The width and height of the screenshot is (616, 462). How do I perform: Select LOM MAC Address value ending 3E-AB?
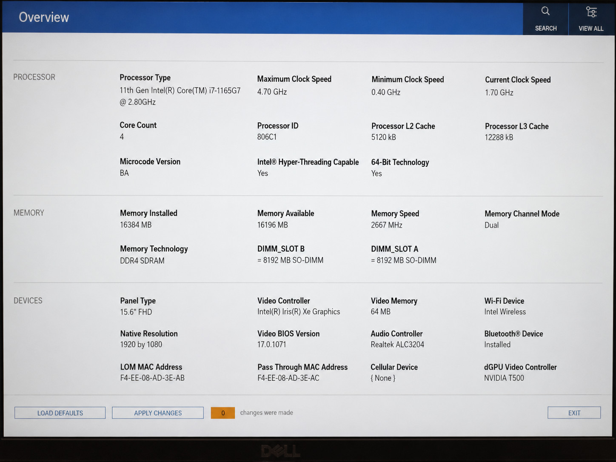[152, 378]
